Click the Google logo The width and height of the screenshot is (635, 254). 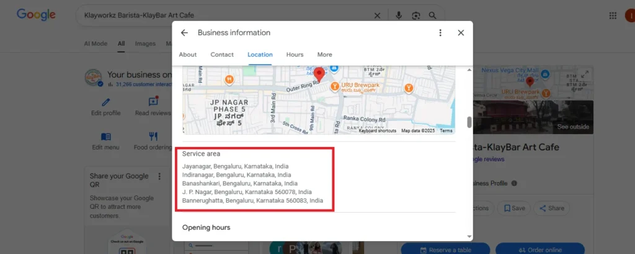coord(36,15)
